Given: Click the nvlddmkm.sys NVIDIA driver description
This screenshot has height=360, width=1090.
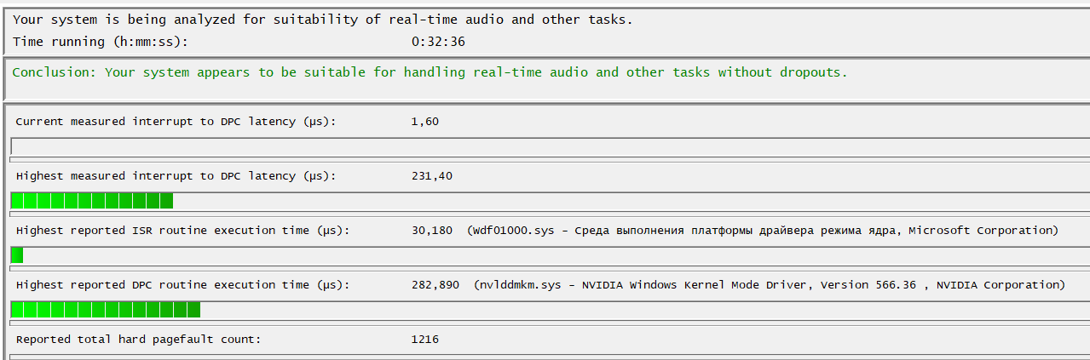Looking at the screenshot, I should click(770, 285).
